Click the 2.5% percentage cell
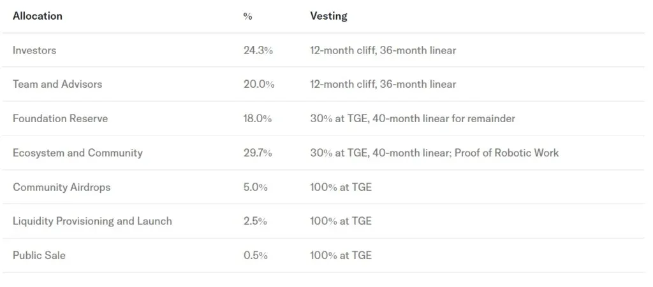The height and width of the screenshot is (287, 653). click(256, 221)
